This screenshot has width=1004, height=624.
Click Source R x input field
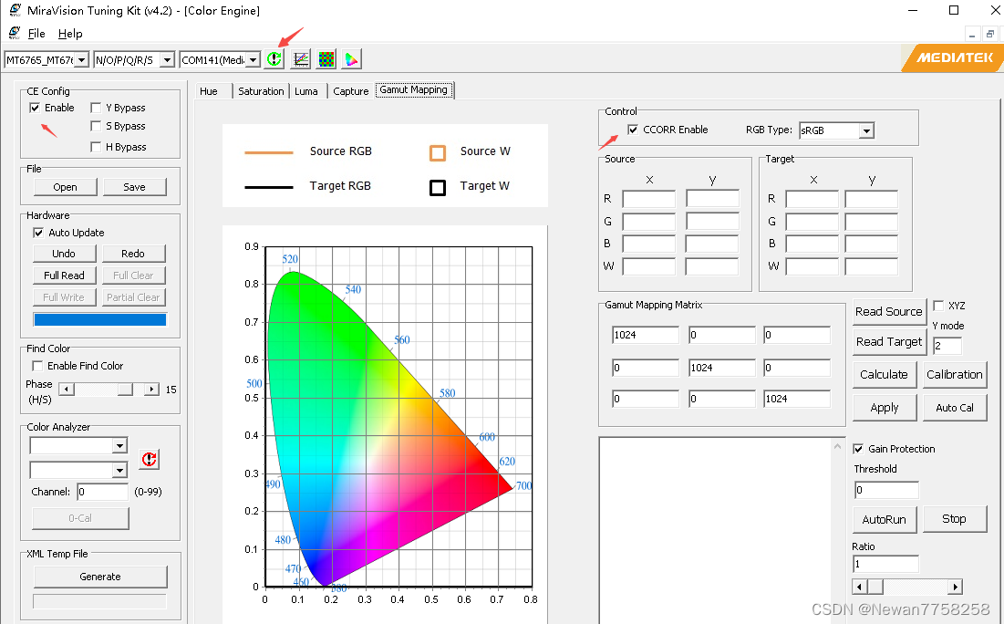pos(648,199)
